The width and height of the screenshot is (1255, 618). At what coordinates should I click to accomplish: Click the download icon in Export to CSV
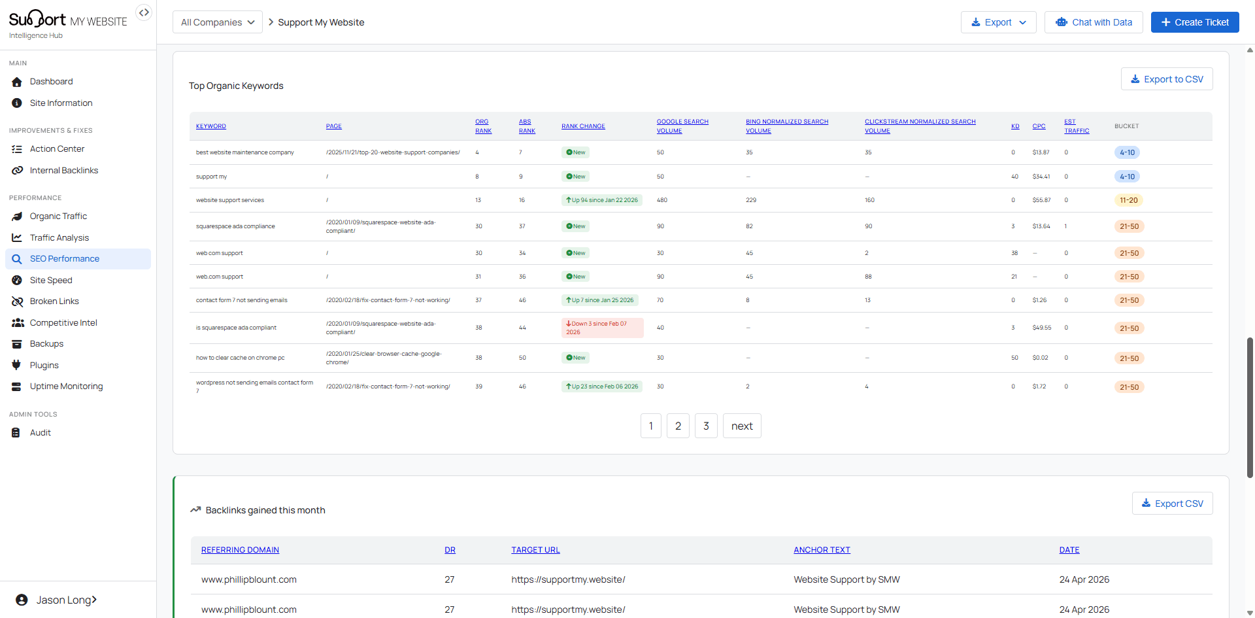coord(1135,79)
